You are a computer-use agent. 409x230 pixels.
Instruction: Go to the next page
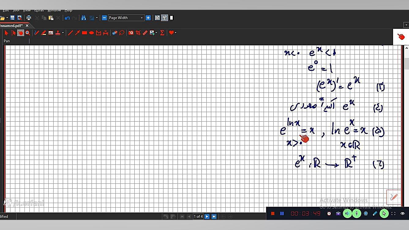207,217
